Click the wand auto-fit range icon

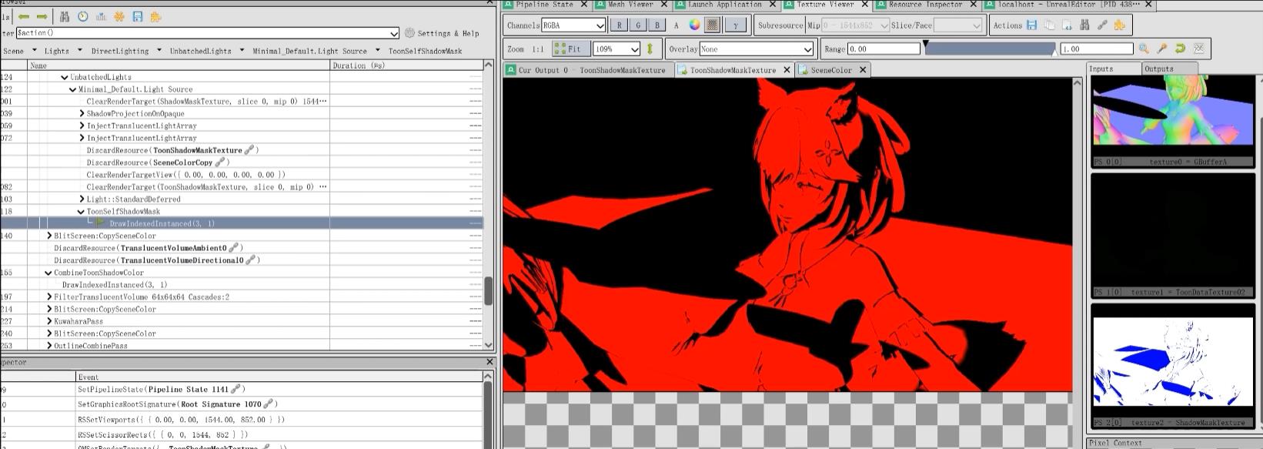(1162, 49)
